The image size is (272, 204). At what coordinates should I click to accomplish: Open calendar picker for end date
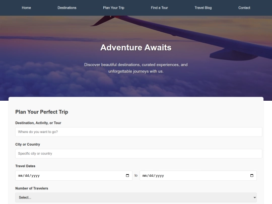click(x=252, y=176)
